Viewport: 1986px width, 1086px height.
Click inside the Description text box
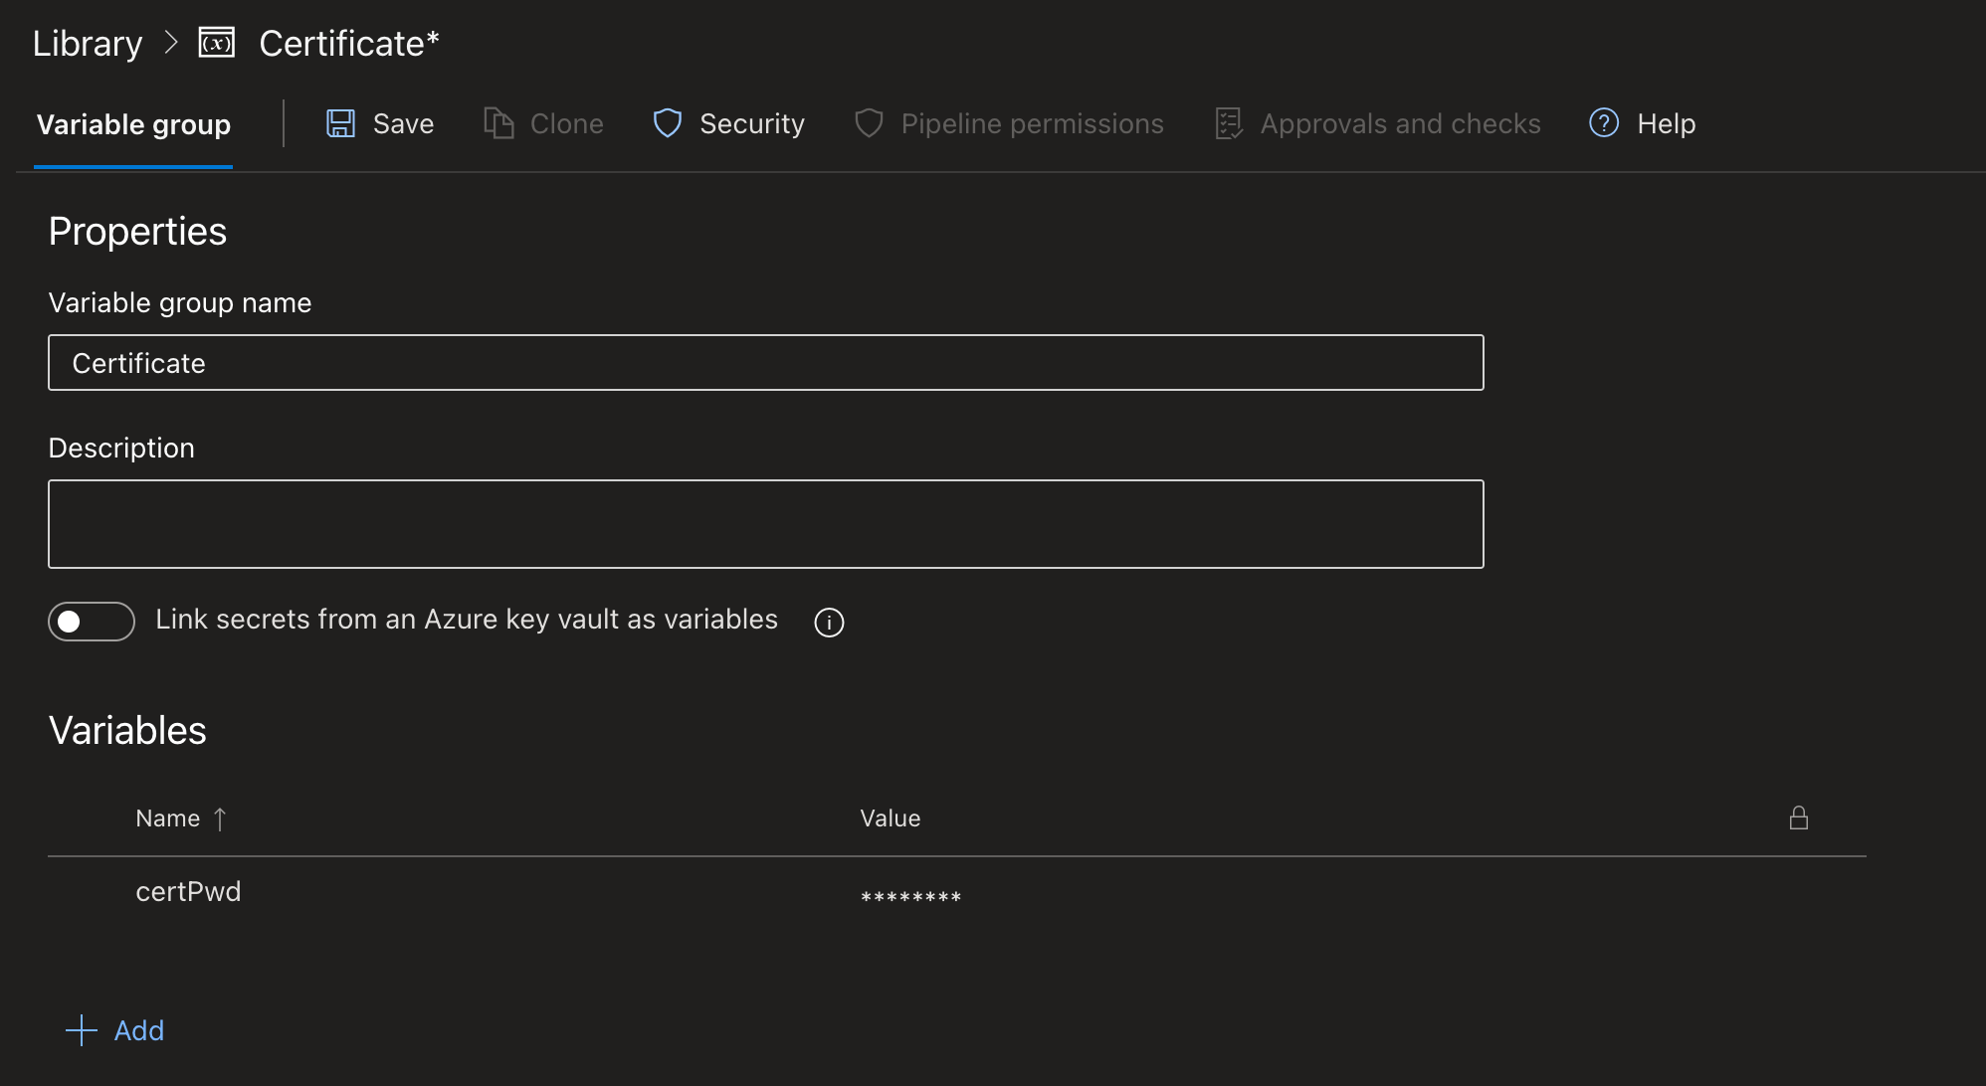765,524
